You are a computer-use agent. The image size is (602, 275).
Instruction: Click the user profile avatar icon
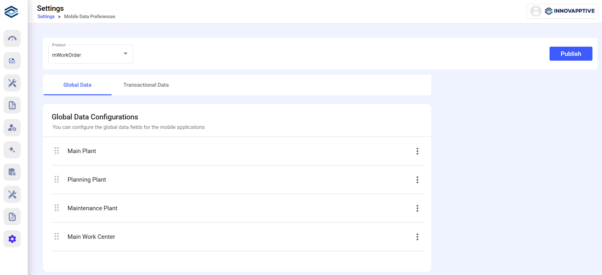[536, 11]
